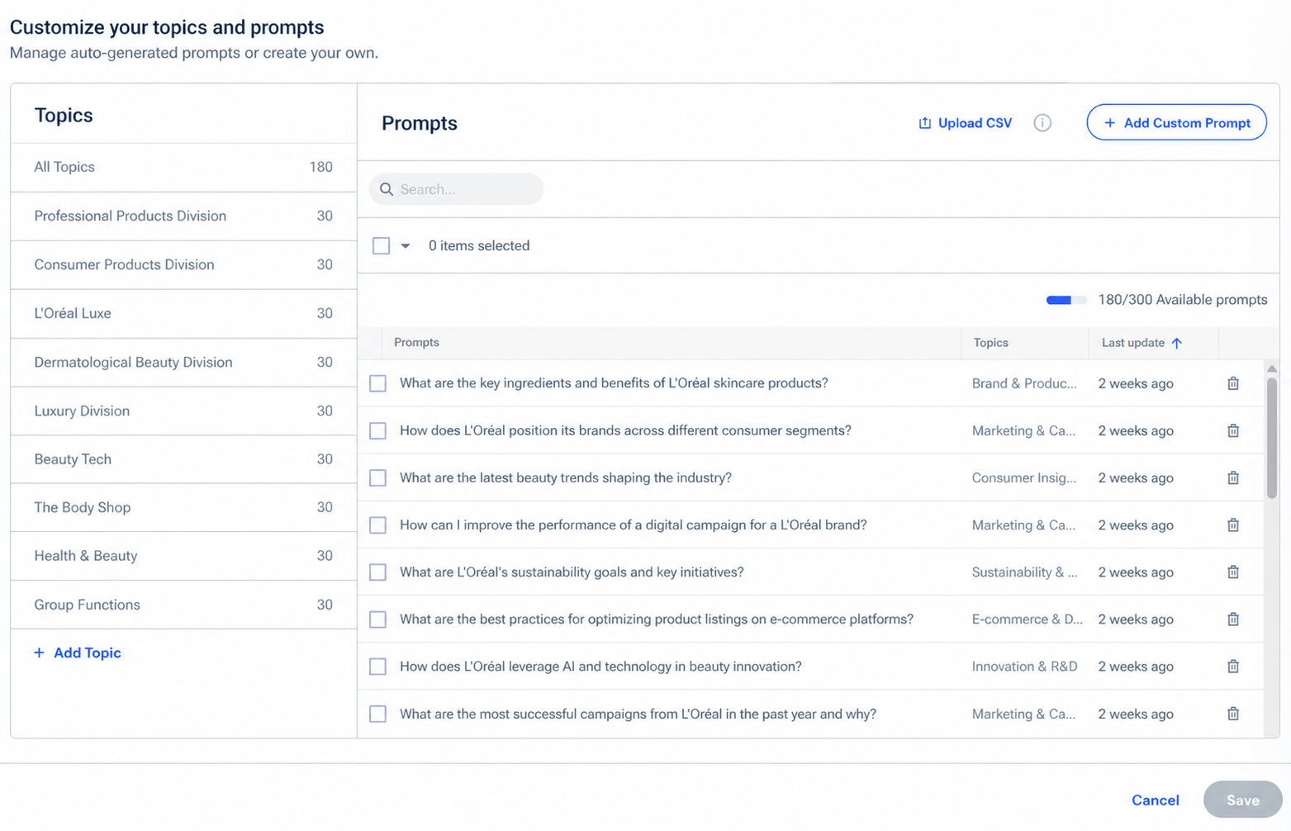The width and height of the screenshot is (1291, 831).
Task: Click the magnifier icon in search box
Action: coord(387,189)
